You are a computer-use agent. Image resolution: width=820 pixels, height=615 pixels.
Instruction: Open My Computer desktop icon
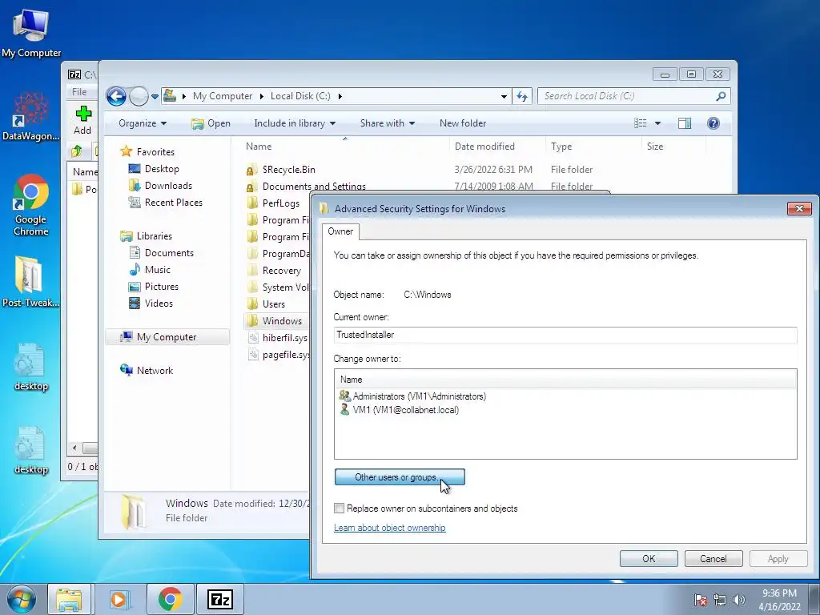click(x=31, y=33)
